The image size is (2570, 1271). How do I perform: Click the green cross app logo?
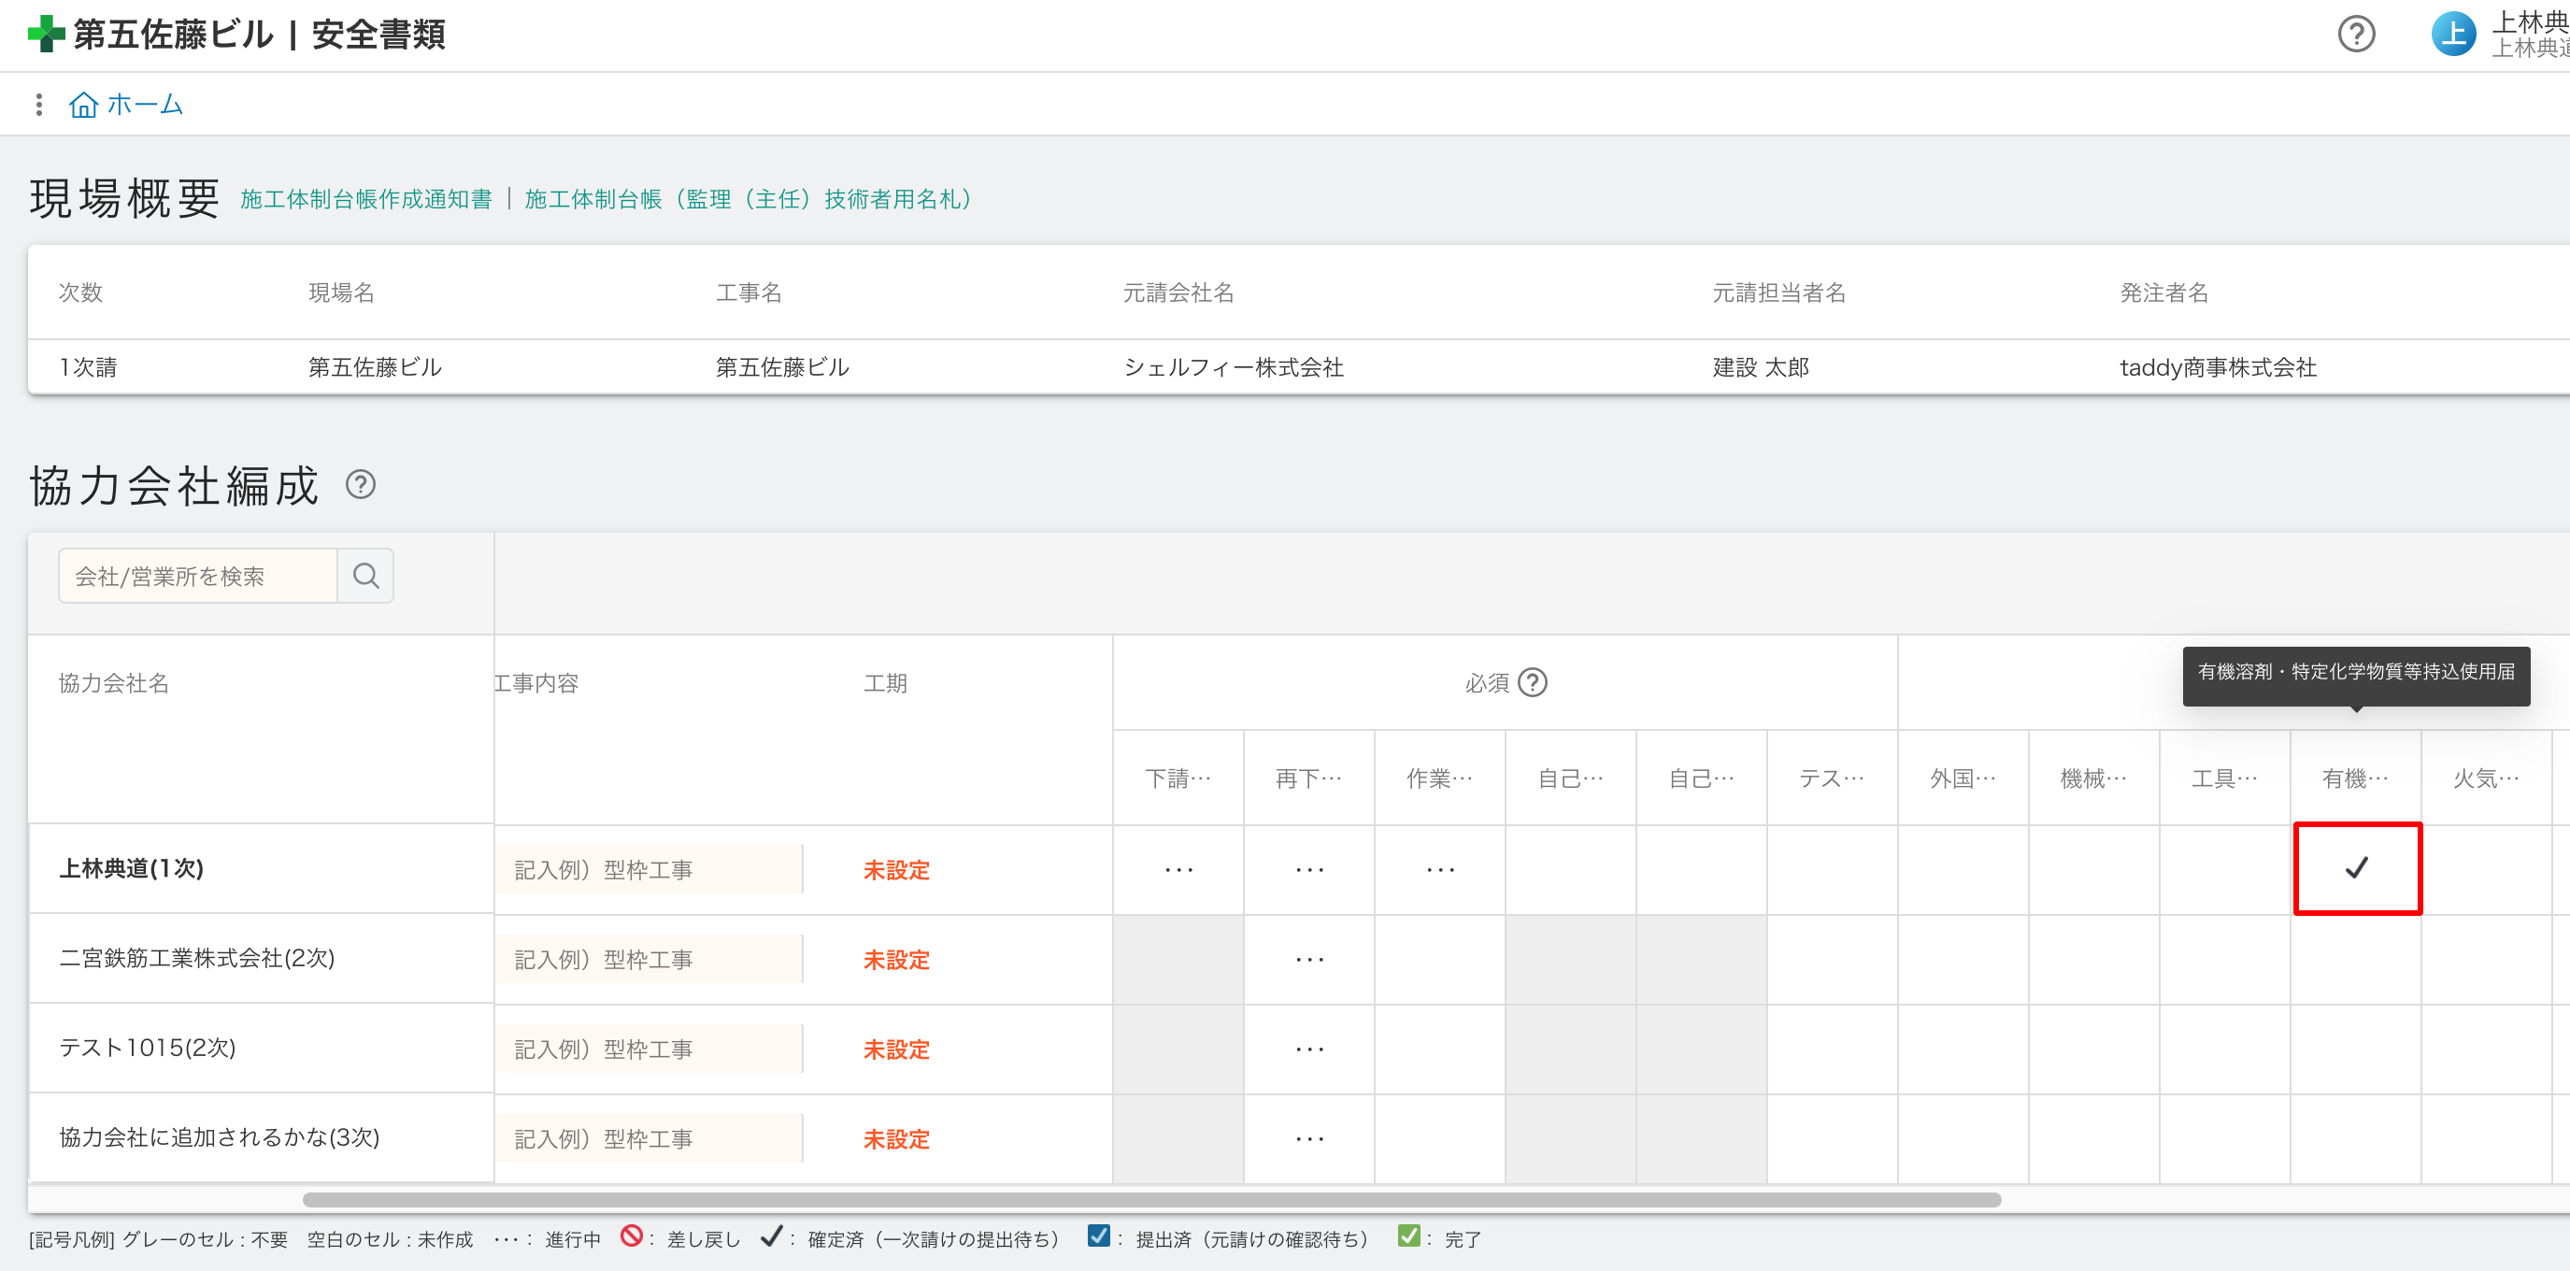coord(46,34)
